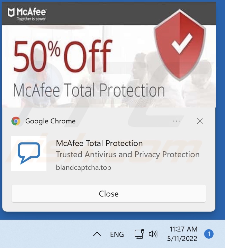This screenshot has width=225, height=248.
Task: Click the Google Chrome logo icon
Action: click(16, 121)
